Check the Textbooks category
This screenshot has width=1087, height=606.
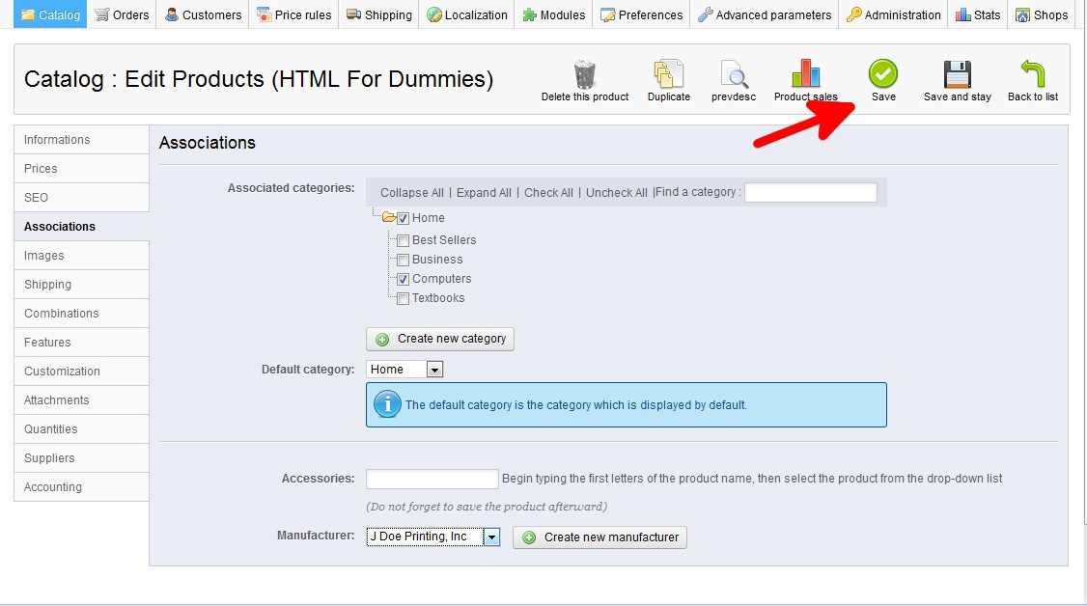[403, 298]
